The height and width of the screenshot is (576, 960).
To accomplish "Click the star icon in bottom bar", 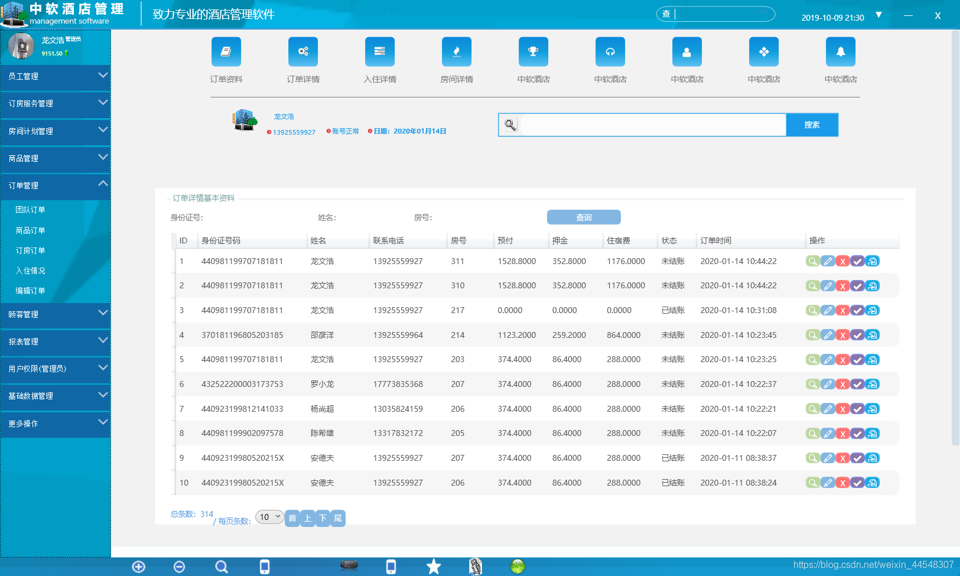I will [434, 567].
